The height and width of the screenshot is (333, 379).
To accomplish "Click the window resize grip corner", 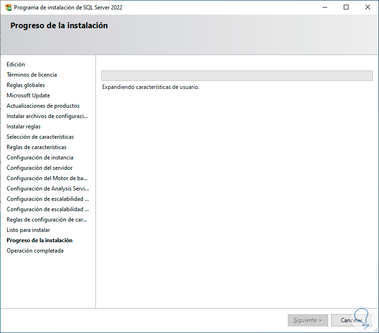I will (376, 330).
